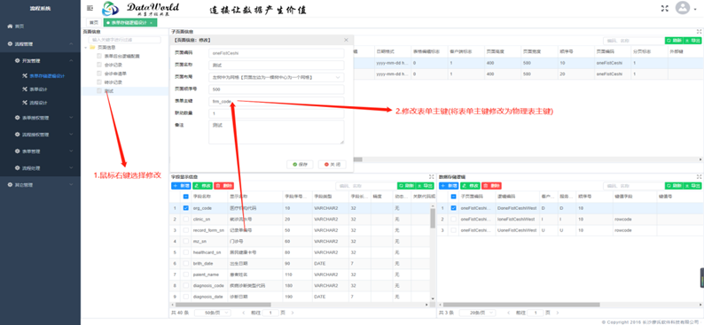Toggle the select-all checkbox in the storage logic table
704x325 pixels.
453,197
